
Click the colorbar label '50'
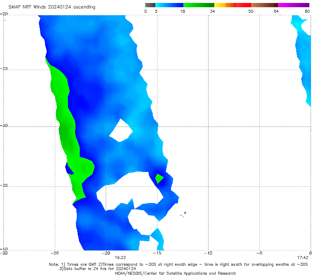point(251,11)
